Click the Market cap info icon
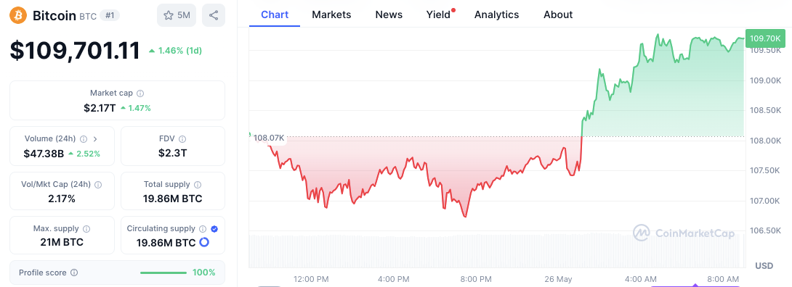The height and width of the screenshot is (287, 792). pyautogui.click(x=140, y=93)
